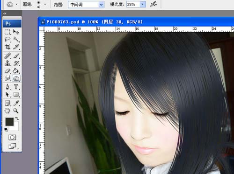The height and width of the screenshot is (174, 234).
Task: Toggle Quick Mask mode
Action: point(12,138)
